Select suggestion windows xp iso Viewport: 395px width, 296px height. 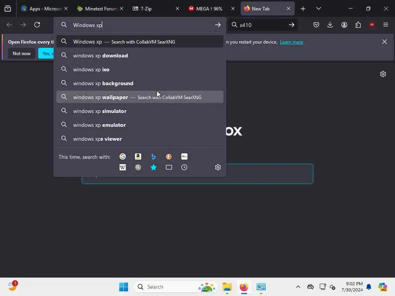[140, 69]
